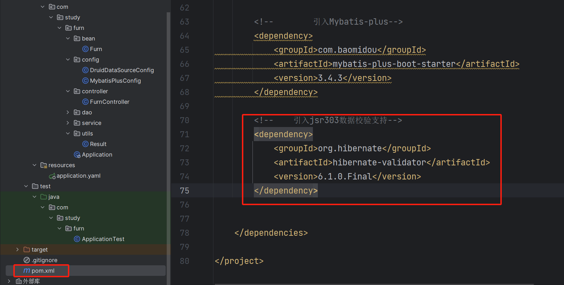Click the config package folder icon
Image resolution: width=564 pixels, height=285 pixels.
coord(77,59)
